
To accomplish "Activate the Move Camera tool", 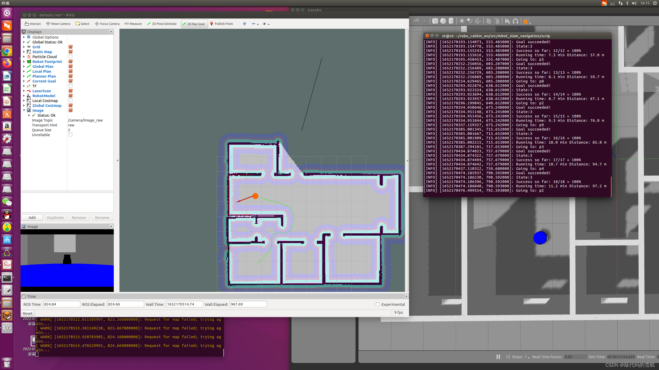I will (x=58, y=24).
